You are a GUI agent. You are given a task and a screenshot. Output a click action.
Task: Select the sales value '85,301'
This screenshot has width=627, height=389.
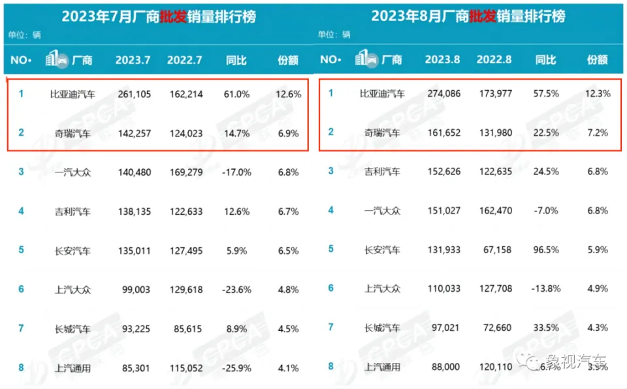[x=136, y=368]
